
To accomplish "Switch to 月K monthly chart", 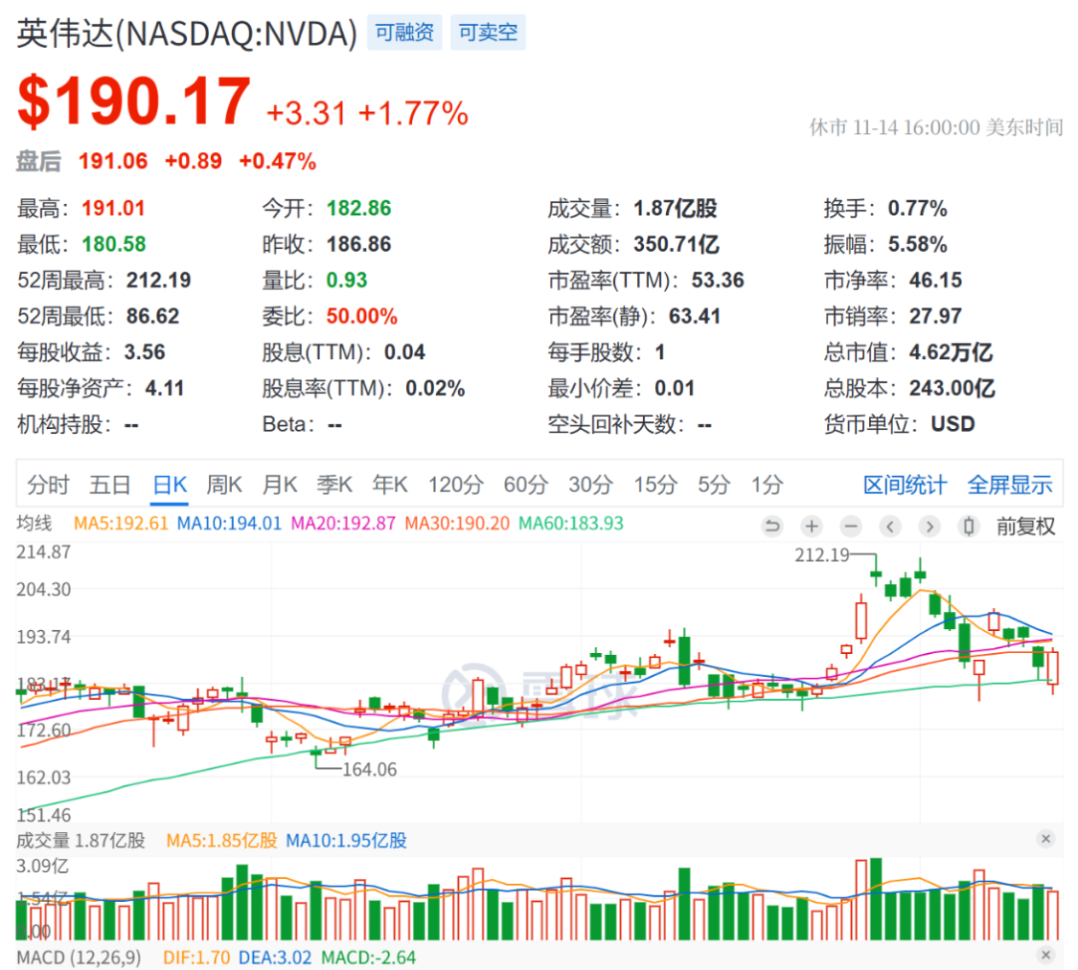I will tap(280, 485).
